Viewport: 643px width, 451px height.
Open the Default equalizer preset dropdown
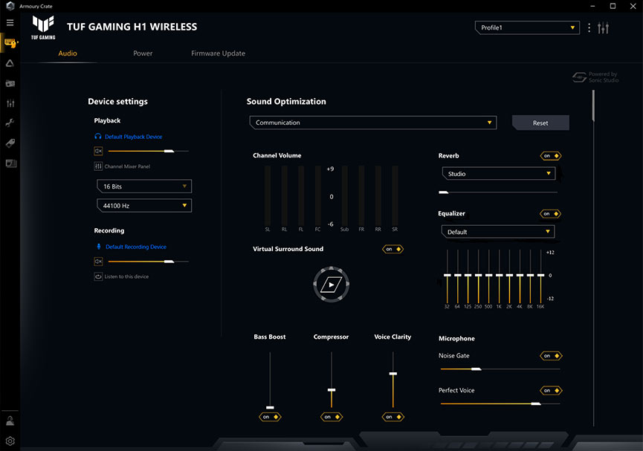pyautogui.click(x=498, y=232)
